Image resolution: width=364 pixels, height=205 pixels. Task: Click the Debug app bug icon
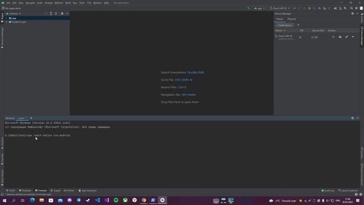click(x=309, y=9)
